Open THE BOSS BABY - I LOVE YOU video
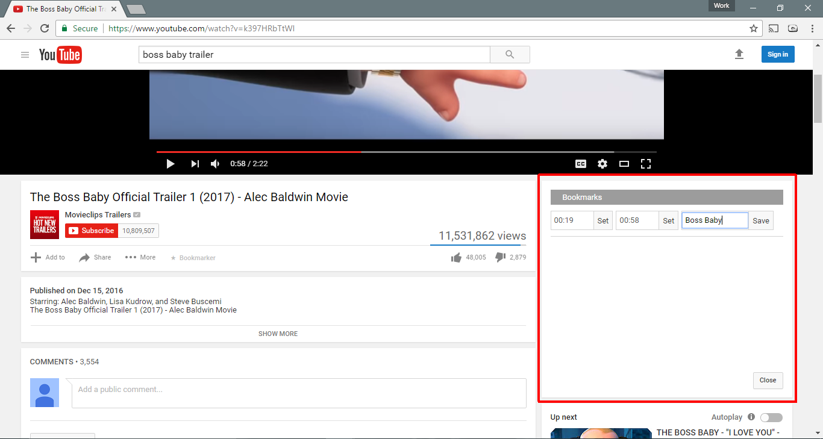The width and height of the screenshot is (823, 439). pyautogui.click(x=718, y=432)
